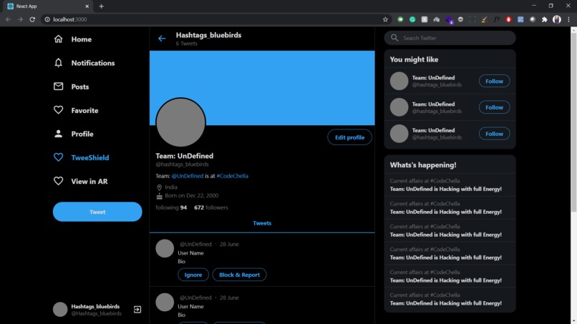Open the Chrome profile avatar
This screenshot has height=324, width=577.
557,19
